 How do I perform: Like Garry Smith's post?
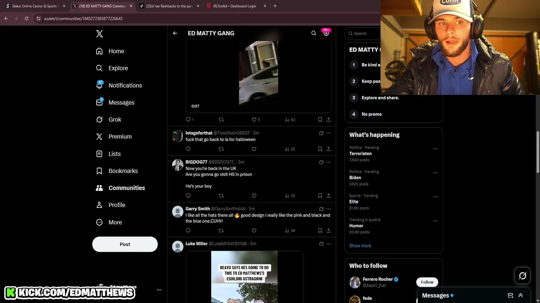[254, 231]
